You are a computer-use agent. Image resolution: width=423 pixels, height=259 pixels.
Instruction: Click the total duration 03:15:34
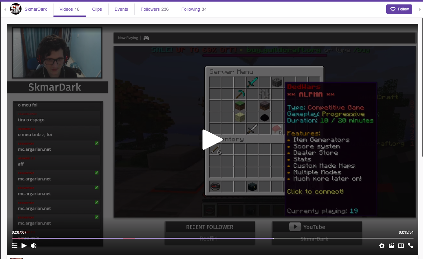(x=406, y=232)
